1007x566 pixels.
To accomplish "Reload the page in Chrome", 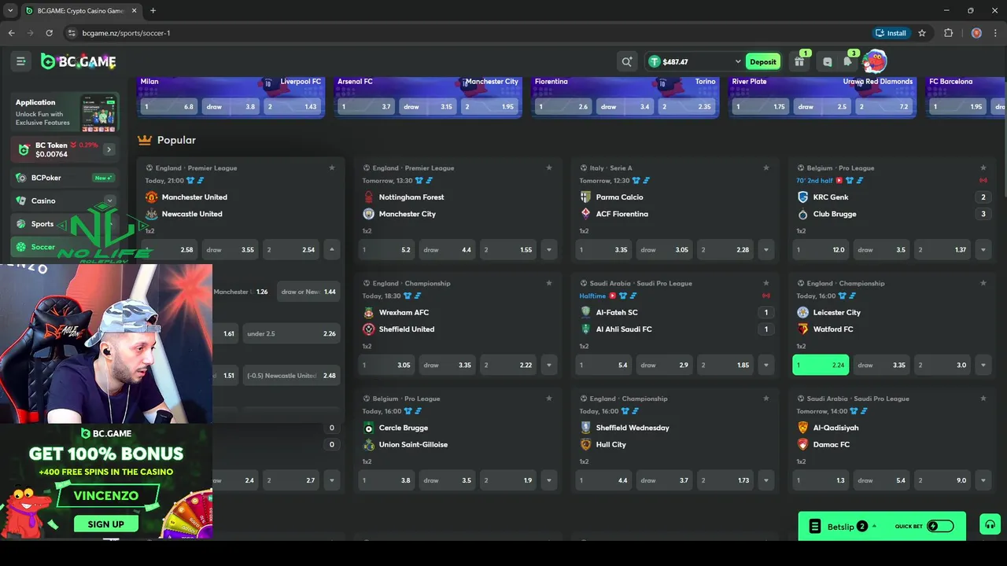I will [49, 33].
